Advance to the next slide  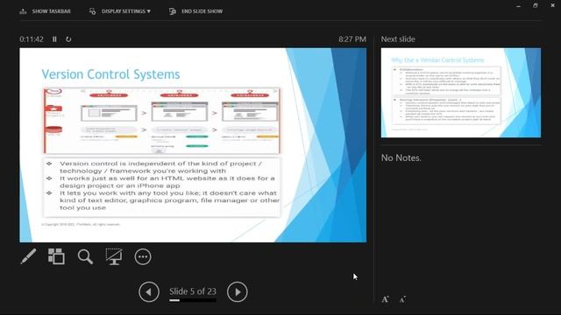tap(237, 291)
